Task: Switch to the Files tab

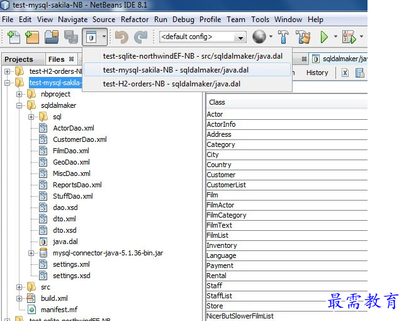Action: 57,59
